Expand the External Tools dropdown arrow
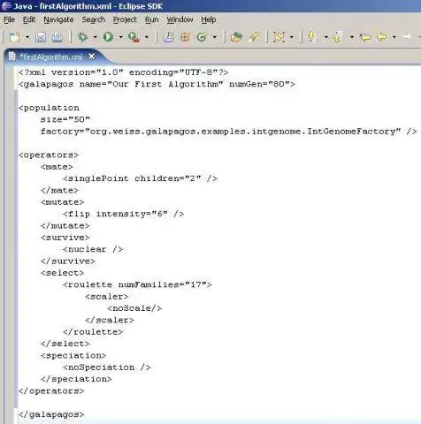Image resolution: width=421 pixels, height=424 pixels. (x=147, y=37)
